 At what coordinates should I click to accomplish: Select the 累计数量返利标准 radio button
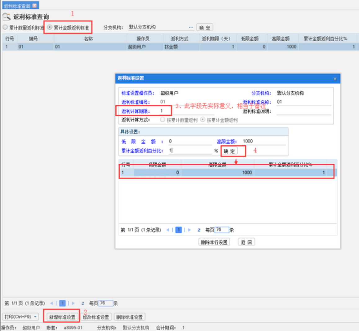click(5, 27)
